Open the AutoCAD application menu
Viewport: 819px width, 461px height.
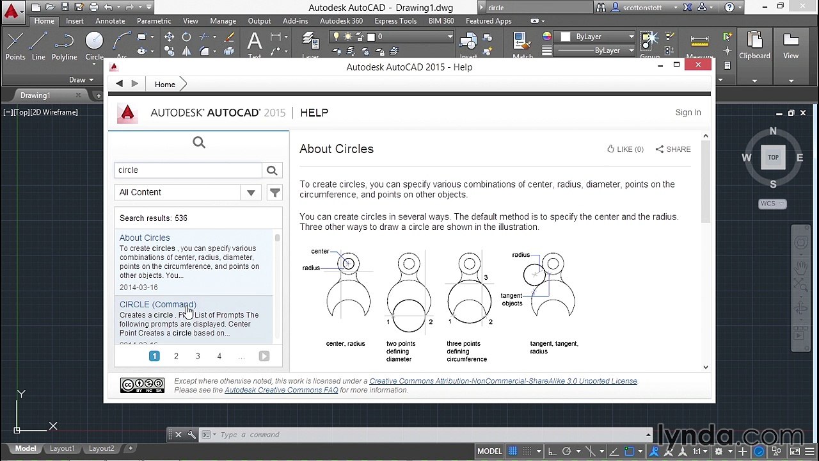[x=13, y=11]
